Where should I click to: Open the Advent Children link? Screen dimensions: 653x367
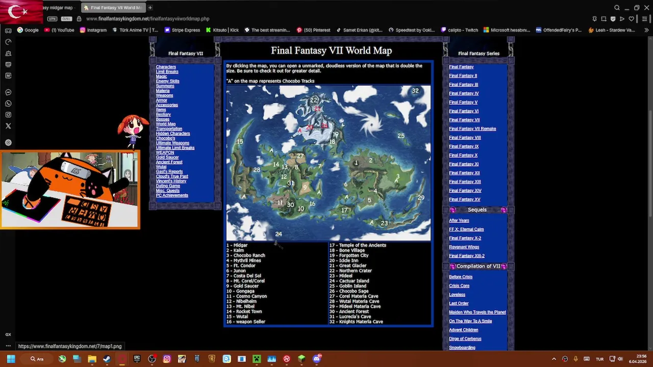(x=463, y=330)
